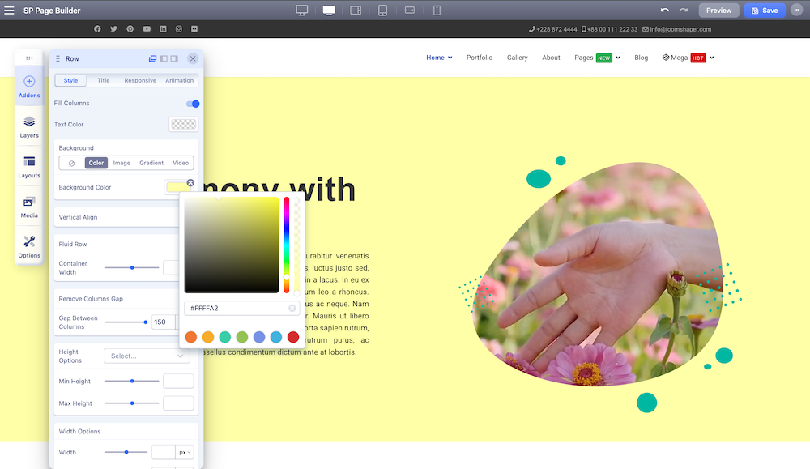
Task: Switch to the Responsive tab
Action: 140,80
